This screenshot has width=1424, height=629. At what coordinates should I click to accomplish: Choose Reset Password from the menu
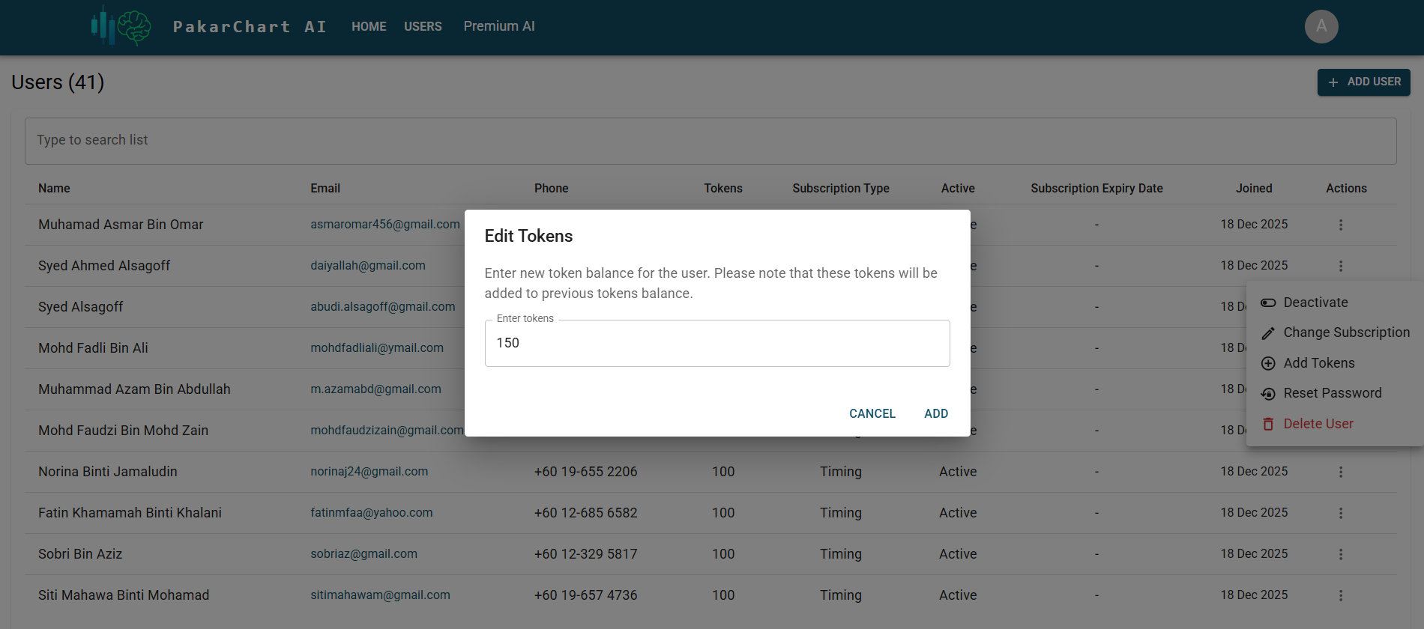(x=1332, y=393)
